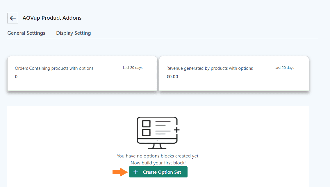The image size is (330, 187).
Task: Click the back arrow icon
Action: coord(13,18)
